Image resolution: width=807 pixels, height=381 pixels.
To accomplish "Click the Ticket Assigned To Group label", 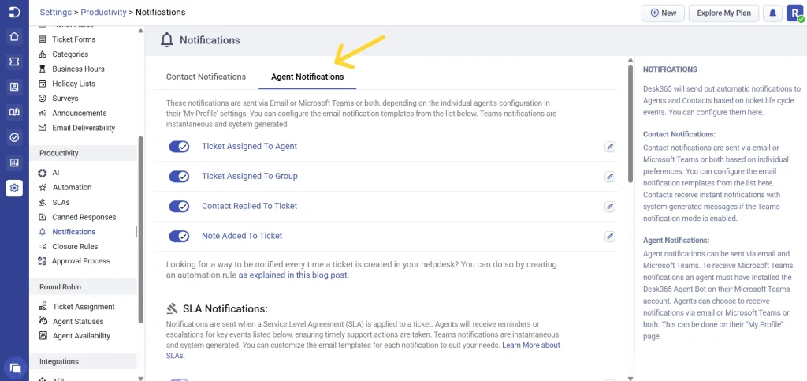I will [x=250, y=176].
